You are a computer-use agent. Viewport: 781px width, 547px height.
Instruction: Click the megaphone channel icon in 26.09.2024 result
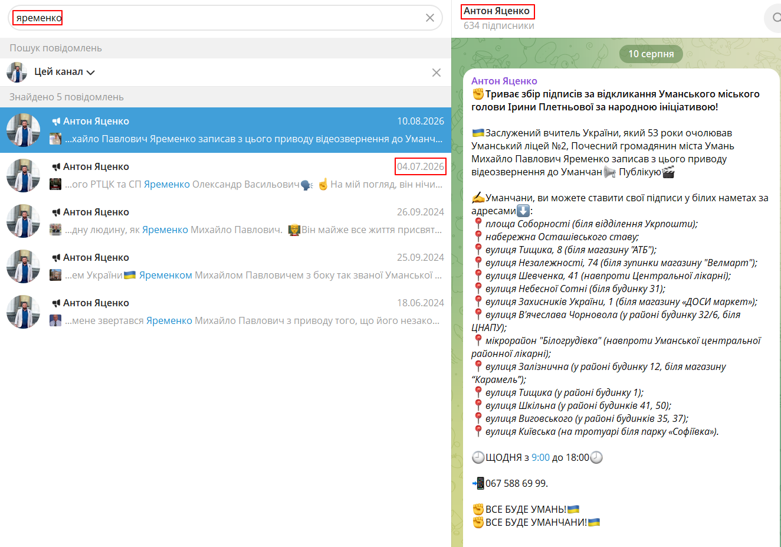pyautogui.click(x=56, y=212)
